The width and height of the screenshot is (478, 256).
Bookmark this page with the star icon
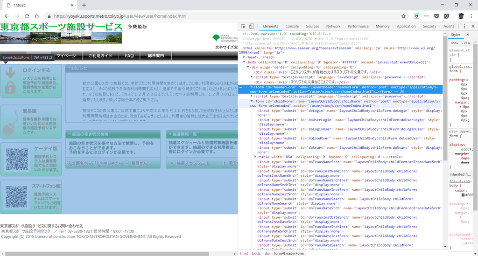403,16
